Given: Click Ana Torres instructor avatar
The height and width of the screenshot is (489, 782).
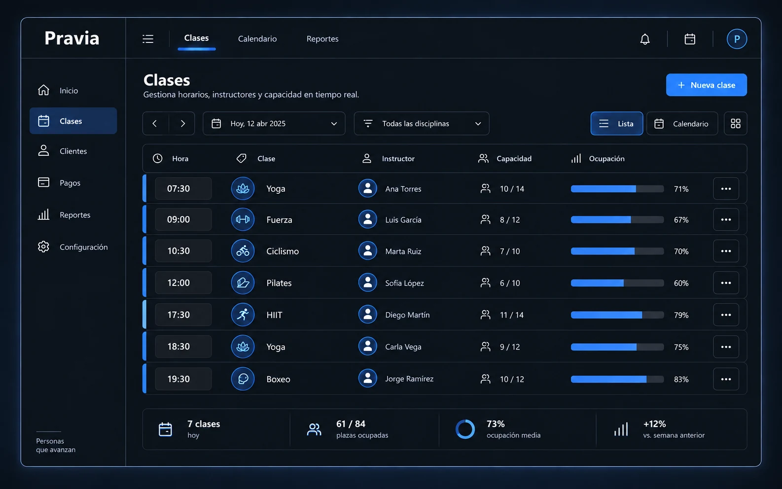Looking at the screenshot, I should tap(367, 188).
